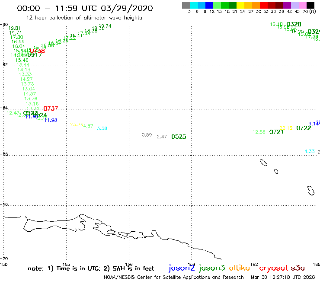Click the '12 hour collection' subtitle
320x281 pixels.
[84, 18]
